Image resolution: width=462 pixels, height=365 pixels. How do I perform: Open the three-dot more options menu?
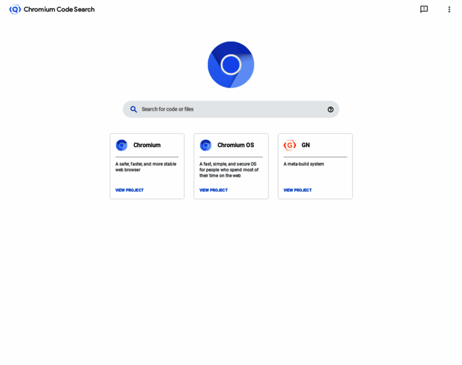click(449, 10)
